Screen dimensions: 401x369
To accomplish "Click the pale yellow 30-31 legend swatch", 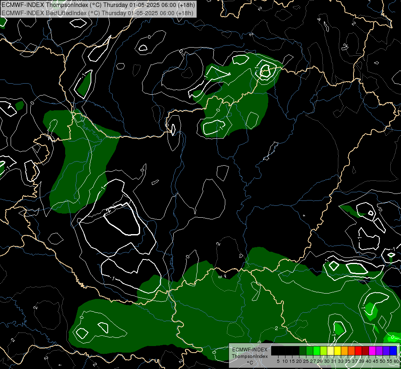I will (x=331, y=351).
